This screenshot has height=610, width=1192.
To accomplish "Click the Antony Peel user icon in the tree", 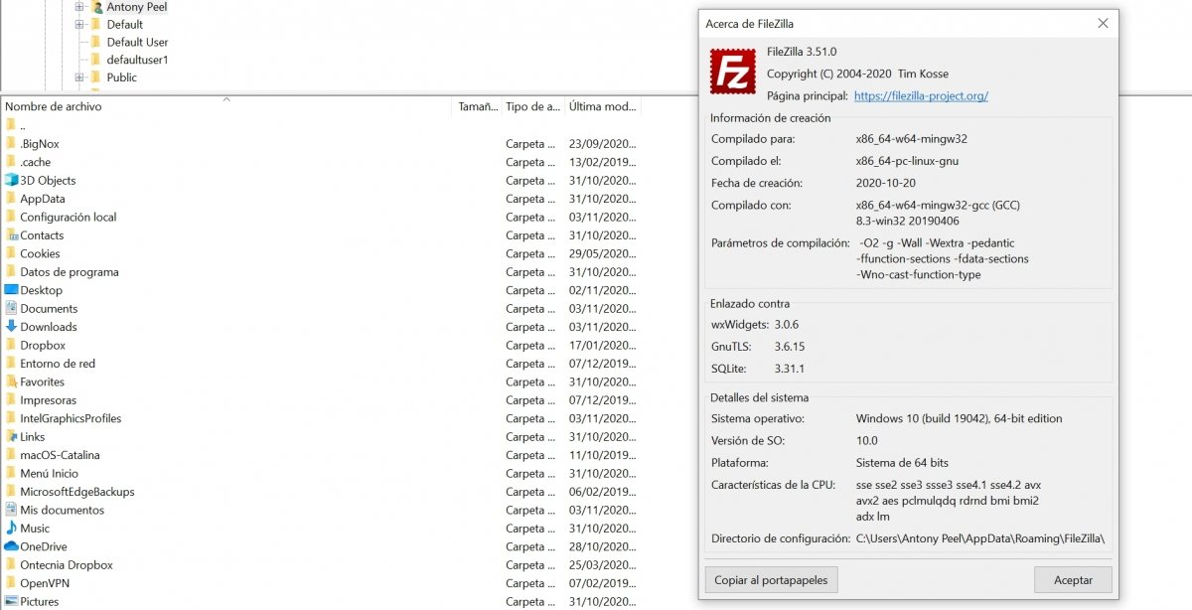I will tap(97, 7).
